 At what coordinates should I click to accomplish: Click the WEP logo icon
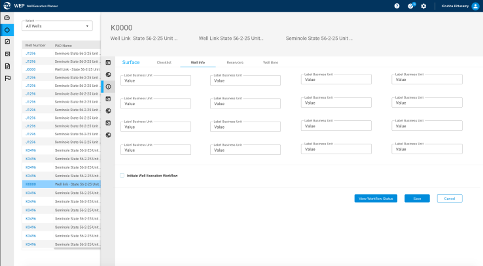pyautogui.click(x=7, y=5)
